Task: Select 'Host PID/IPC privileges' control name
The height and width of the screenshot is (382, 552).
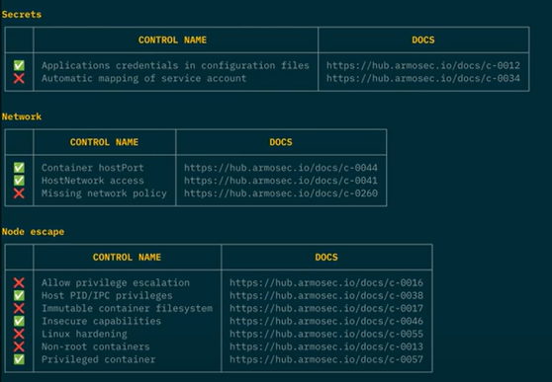Action: click(107, 295)
